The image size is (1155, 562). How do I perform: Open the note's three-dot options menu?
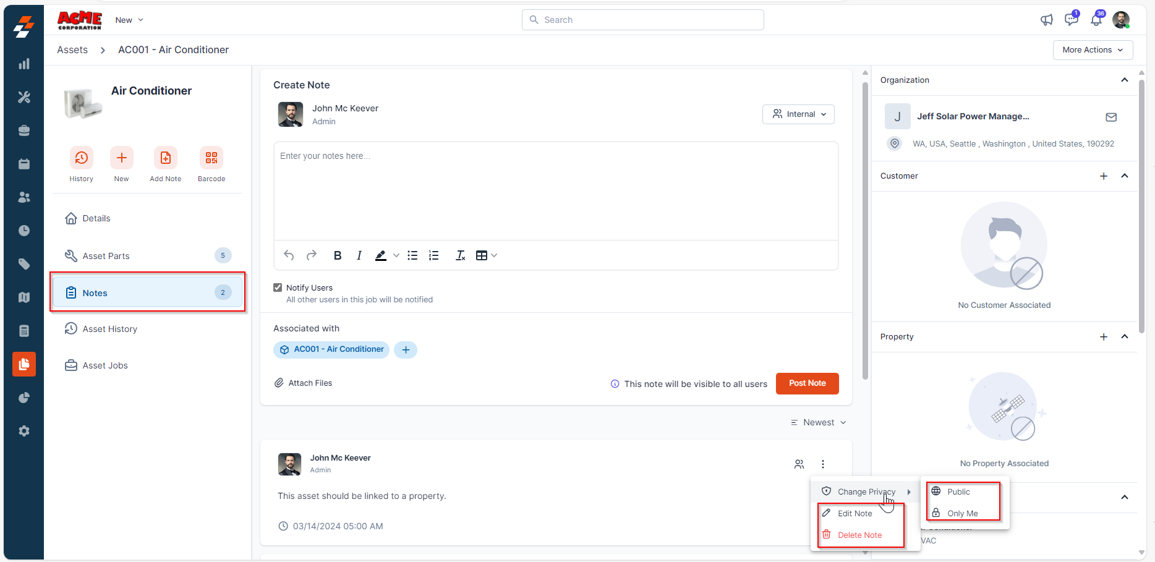pyautogui.click(x=823, y=464)
